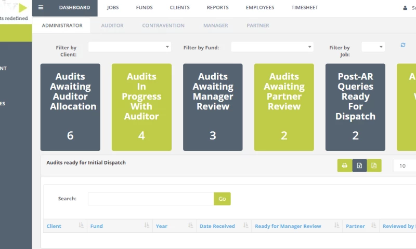Open the Jobs menu item
The width and height of the screenshot is (416, 249).
pyautogui.click(x=113, y=8)
